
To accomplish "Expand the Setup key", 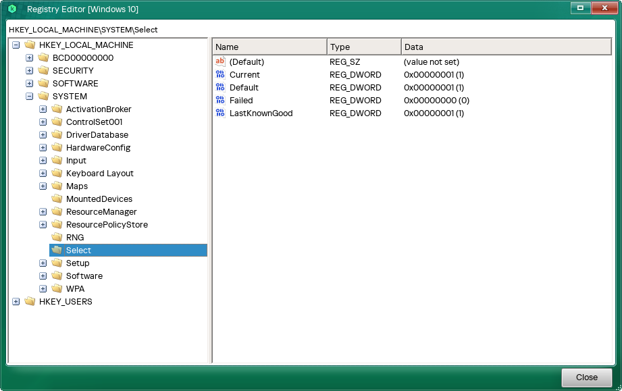I will coord(43,263).
